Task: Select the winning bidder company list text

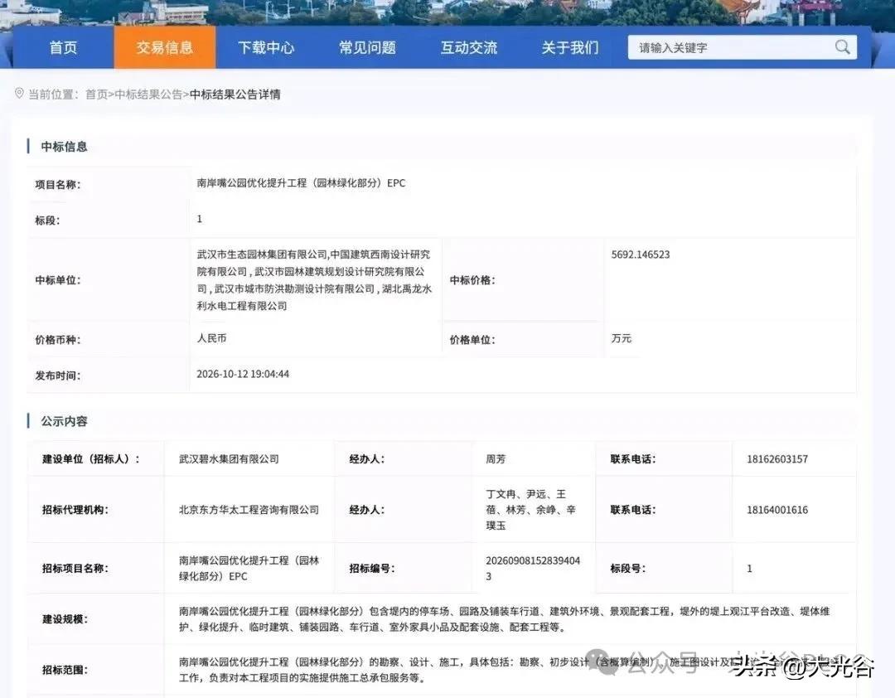Action: (x=314, y=280)
